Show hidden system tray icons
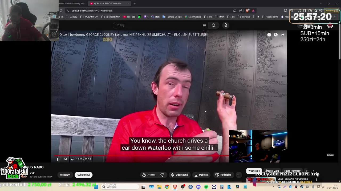Screen dimensions: 341x191 click(273, 187)
